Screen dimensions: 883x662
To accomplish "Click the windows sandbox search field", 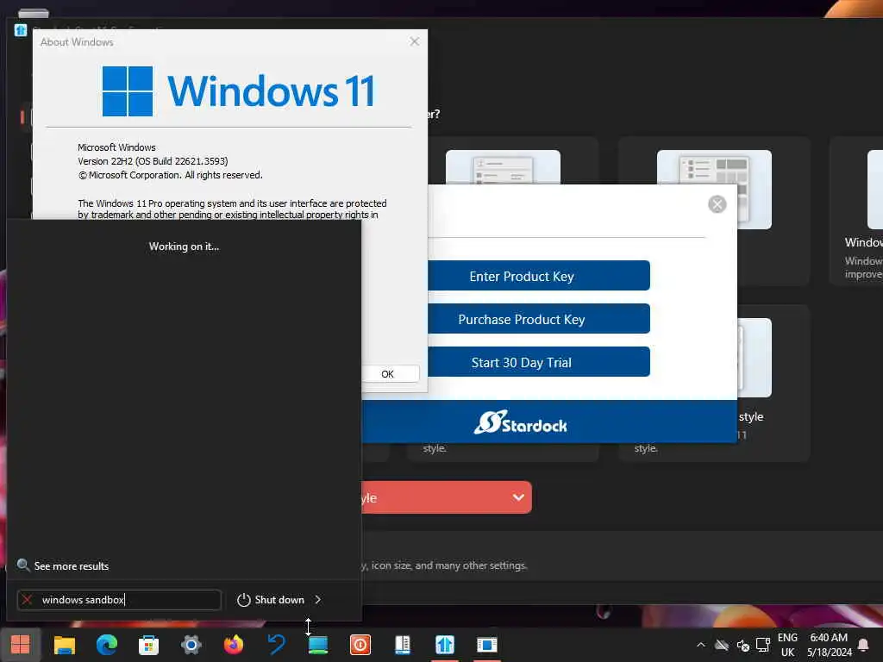I will 119,600.
